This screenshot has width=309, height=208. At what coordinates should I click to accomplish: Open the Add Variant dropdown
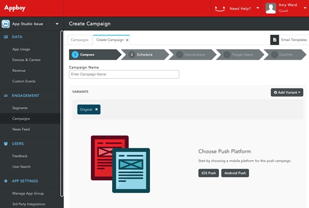[287, 92]
